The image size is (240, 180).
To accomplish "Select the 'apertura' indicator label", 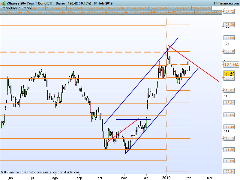I will click(x=38, y=8).
